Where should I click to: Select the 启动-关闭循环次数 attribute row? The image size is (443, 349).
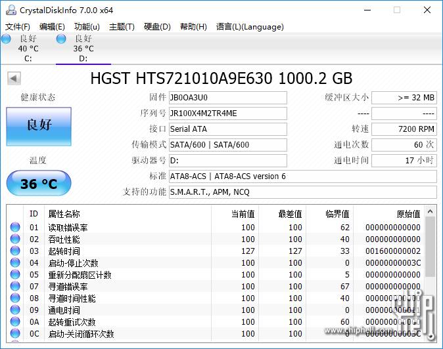216,334
